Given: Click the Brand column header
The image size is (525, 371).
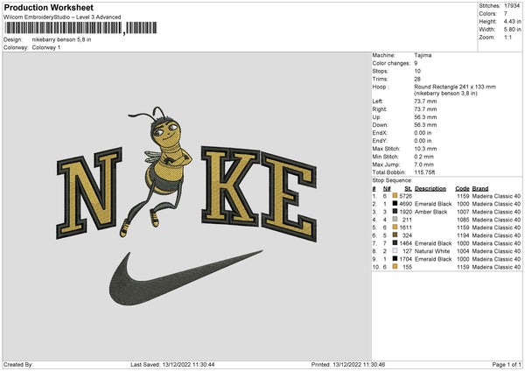Looking at the screenshot, I should click(x=480, y=188).
